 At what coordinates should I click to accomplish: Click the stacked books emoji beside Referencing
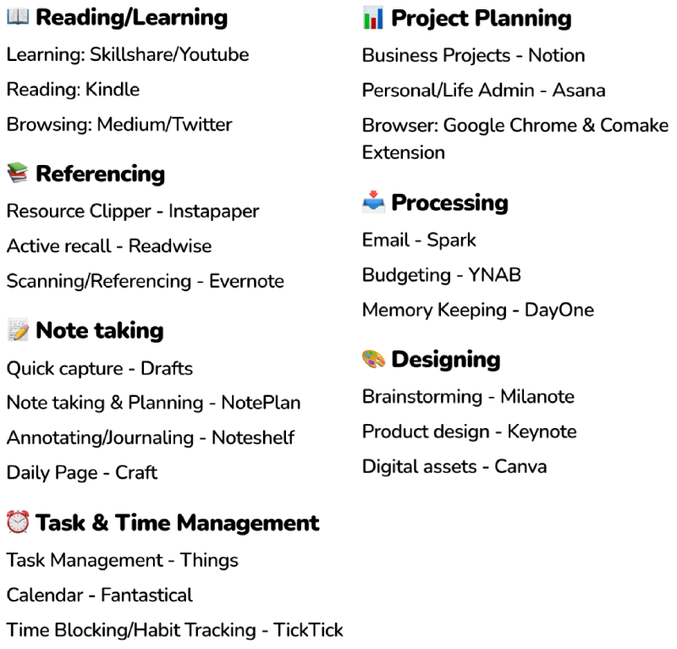point(18,174)
